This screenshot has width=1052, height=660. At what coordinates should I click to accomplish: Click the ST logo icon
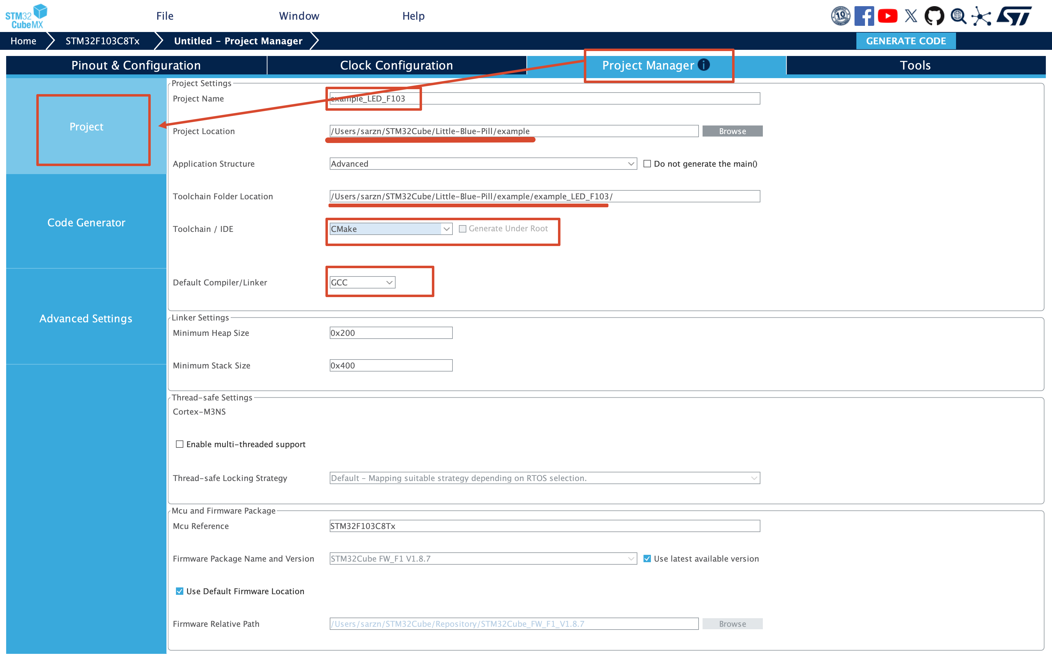click(1014, 16)
